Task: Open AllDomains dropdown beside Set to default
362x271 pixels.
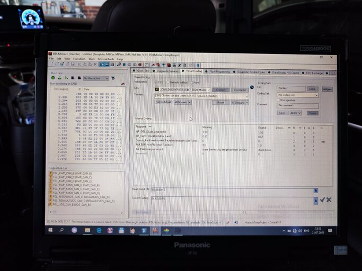Action: pos(183,102)
